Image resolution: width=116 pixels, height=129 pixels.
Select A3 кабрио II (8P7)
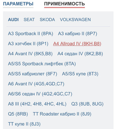78,34
